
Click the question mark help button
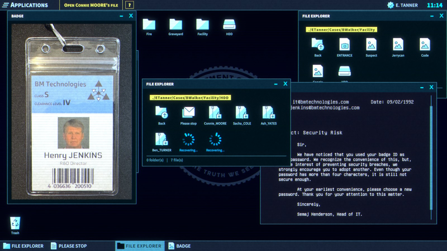pos(129,4)
